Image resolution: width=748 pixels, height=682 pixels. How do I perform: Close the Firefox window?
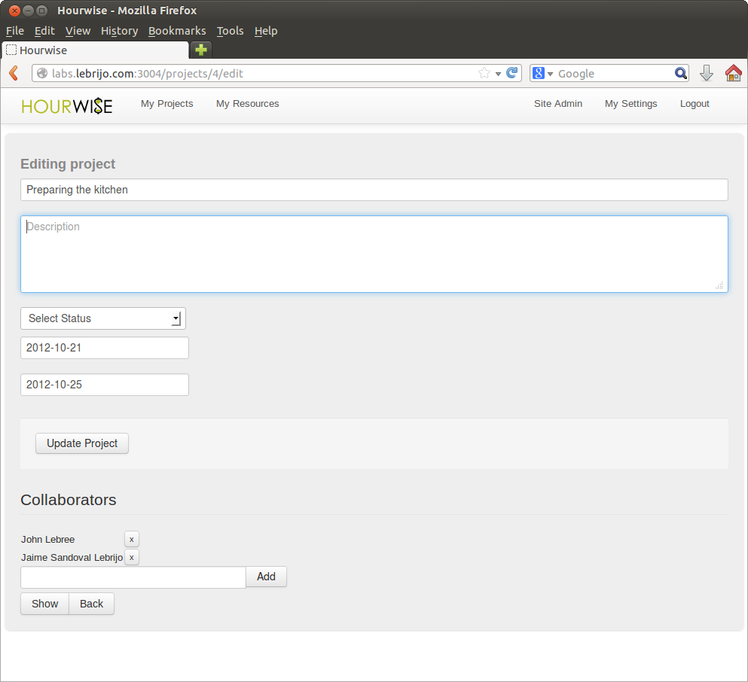(14, 11)
